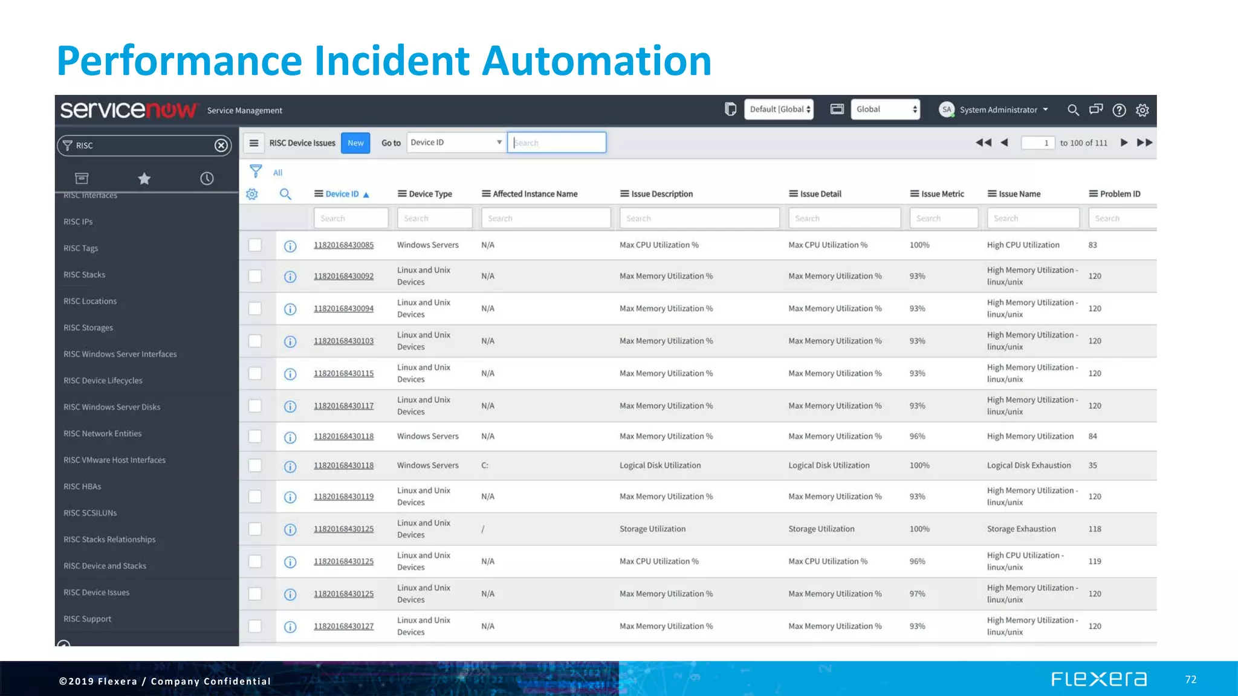The width and height of the screenshot is (1238, 696).
Task: Click the All filter breadcrumb
Action: 277,173
